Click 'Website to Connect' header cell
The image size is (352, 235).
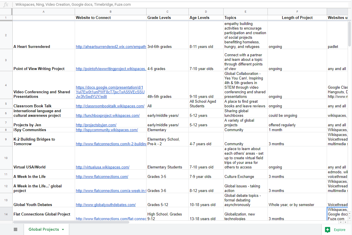(111, 18)
